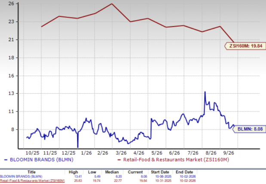
Task: Click the BLMN median value 8.20
Action: 119,177
